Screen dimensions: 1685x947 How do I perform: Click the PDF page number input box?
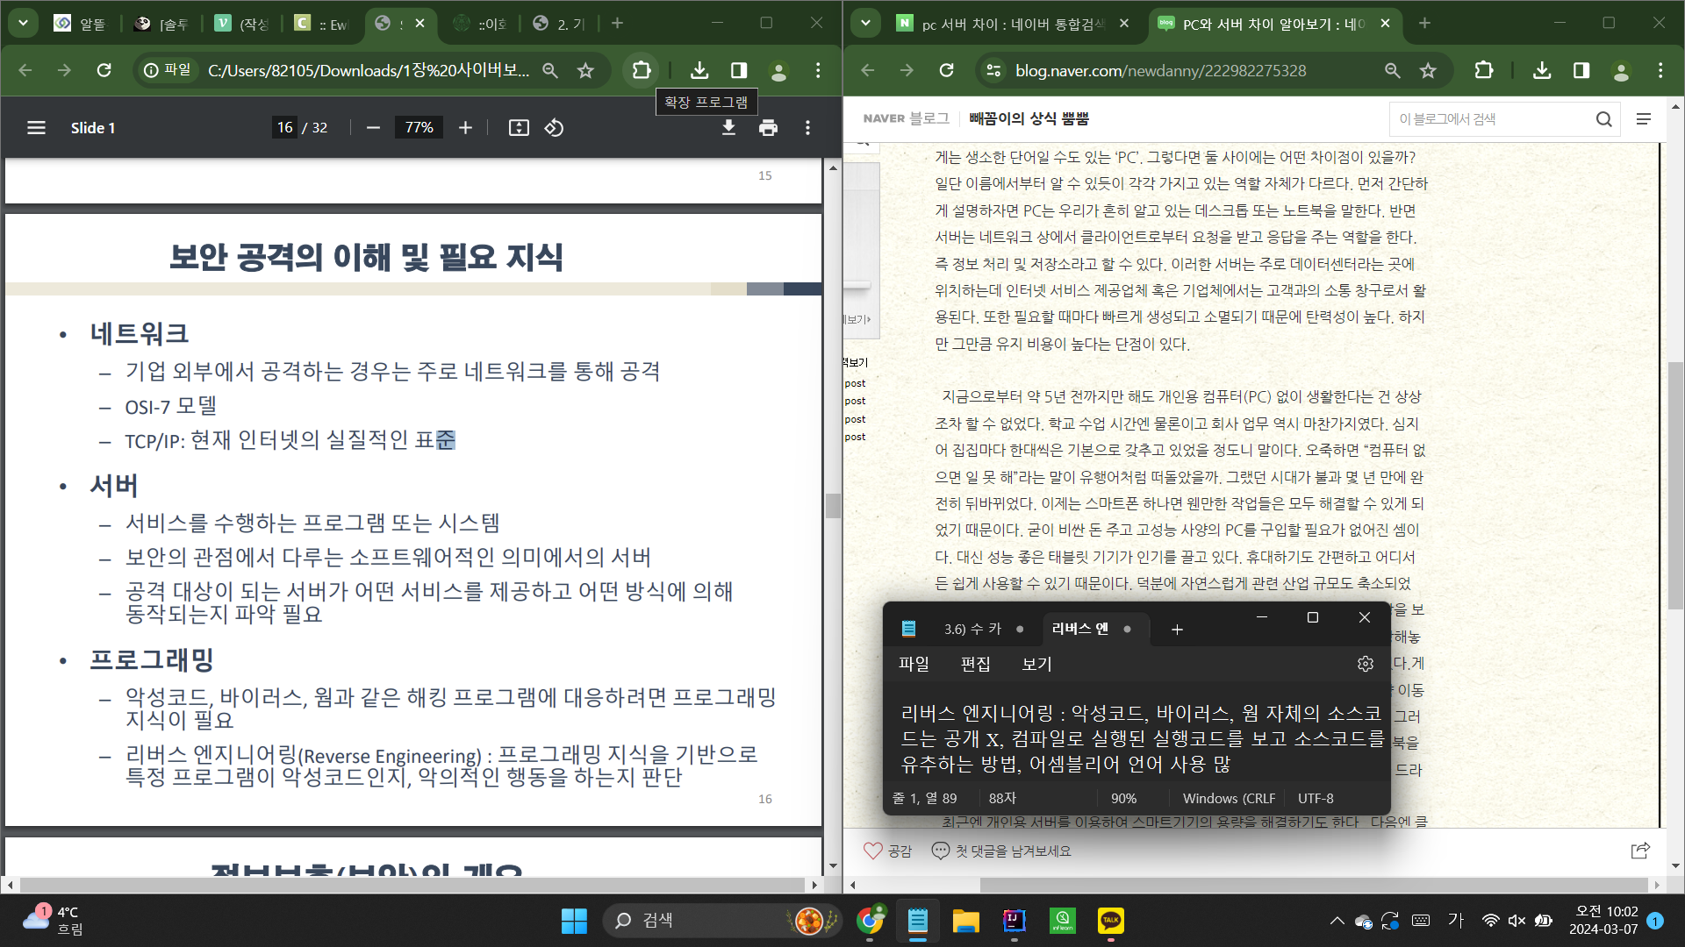pyautogui.click(x=284, y=128)
